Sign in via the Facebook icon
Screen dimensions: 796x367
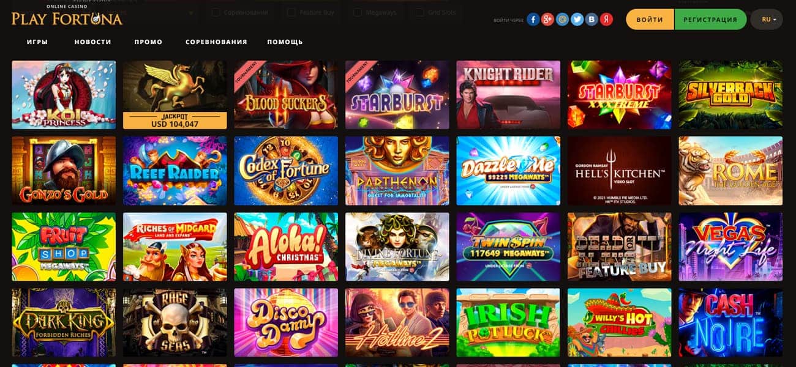[533, 20]
